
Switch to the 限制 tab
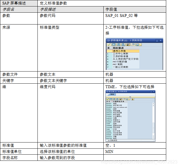[x=112, y=94]
